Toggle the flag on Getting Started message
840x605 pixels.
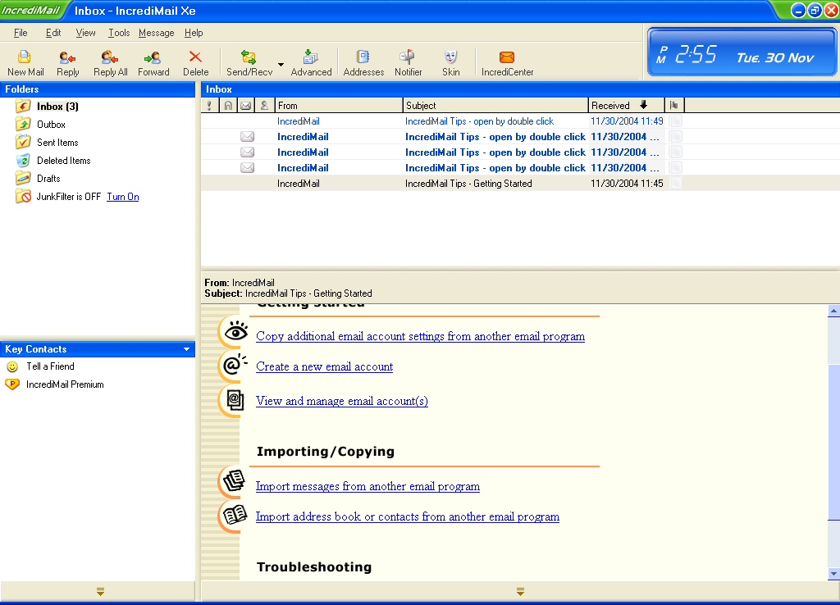(675, 184)
